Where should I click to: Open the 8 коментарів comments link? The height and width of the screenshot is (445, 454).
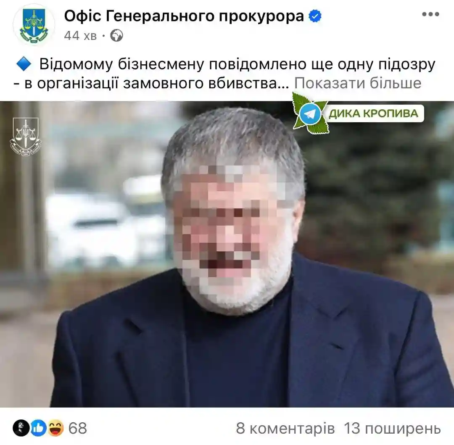tap(285, 428)
